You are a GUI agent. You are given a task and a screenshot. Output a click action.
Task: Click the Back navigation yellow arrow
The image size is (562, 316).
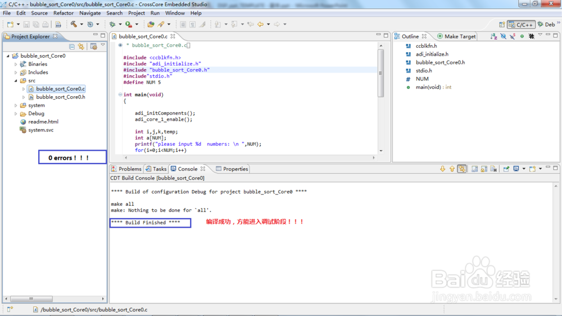[x=261, y=24]
